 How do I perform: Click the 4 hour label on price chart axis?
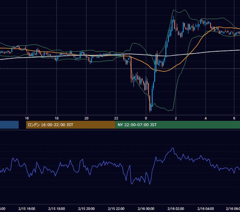coord(205,118)
